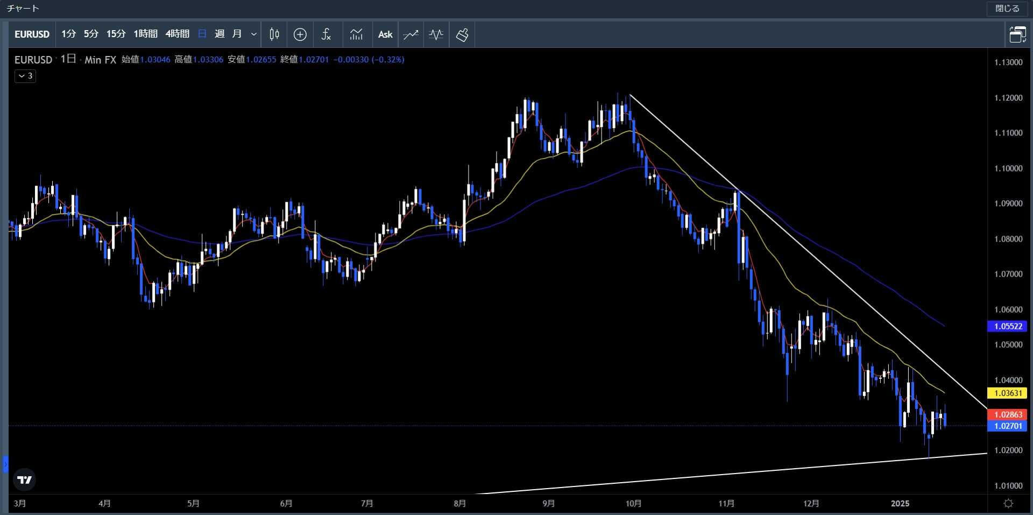The height and width of the screenshot is (515, 1033).
Task: Click the 6月 label on time axis
Action: coord(286,504)
